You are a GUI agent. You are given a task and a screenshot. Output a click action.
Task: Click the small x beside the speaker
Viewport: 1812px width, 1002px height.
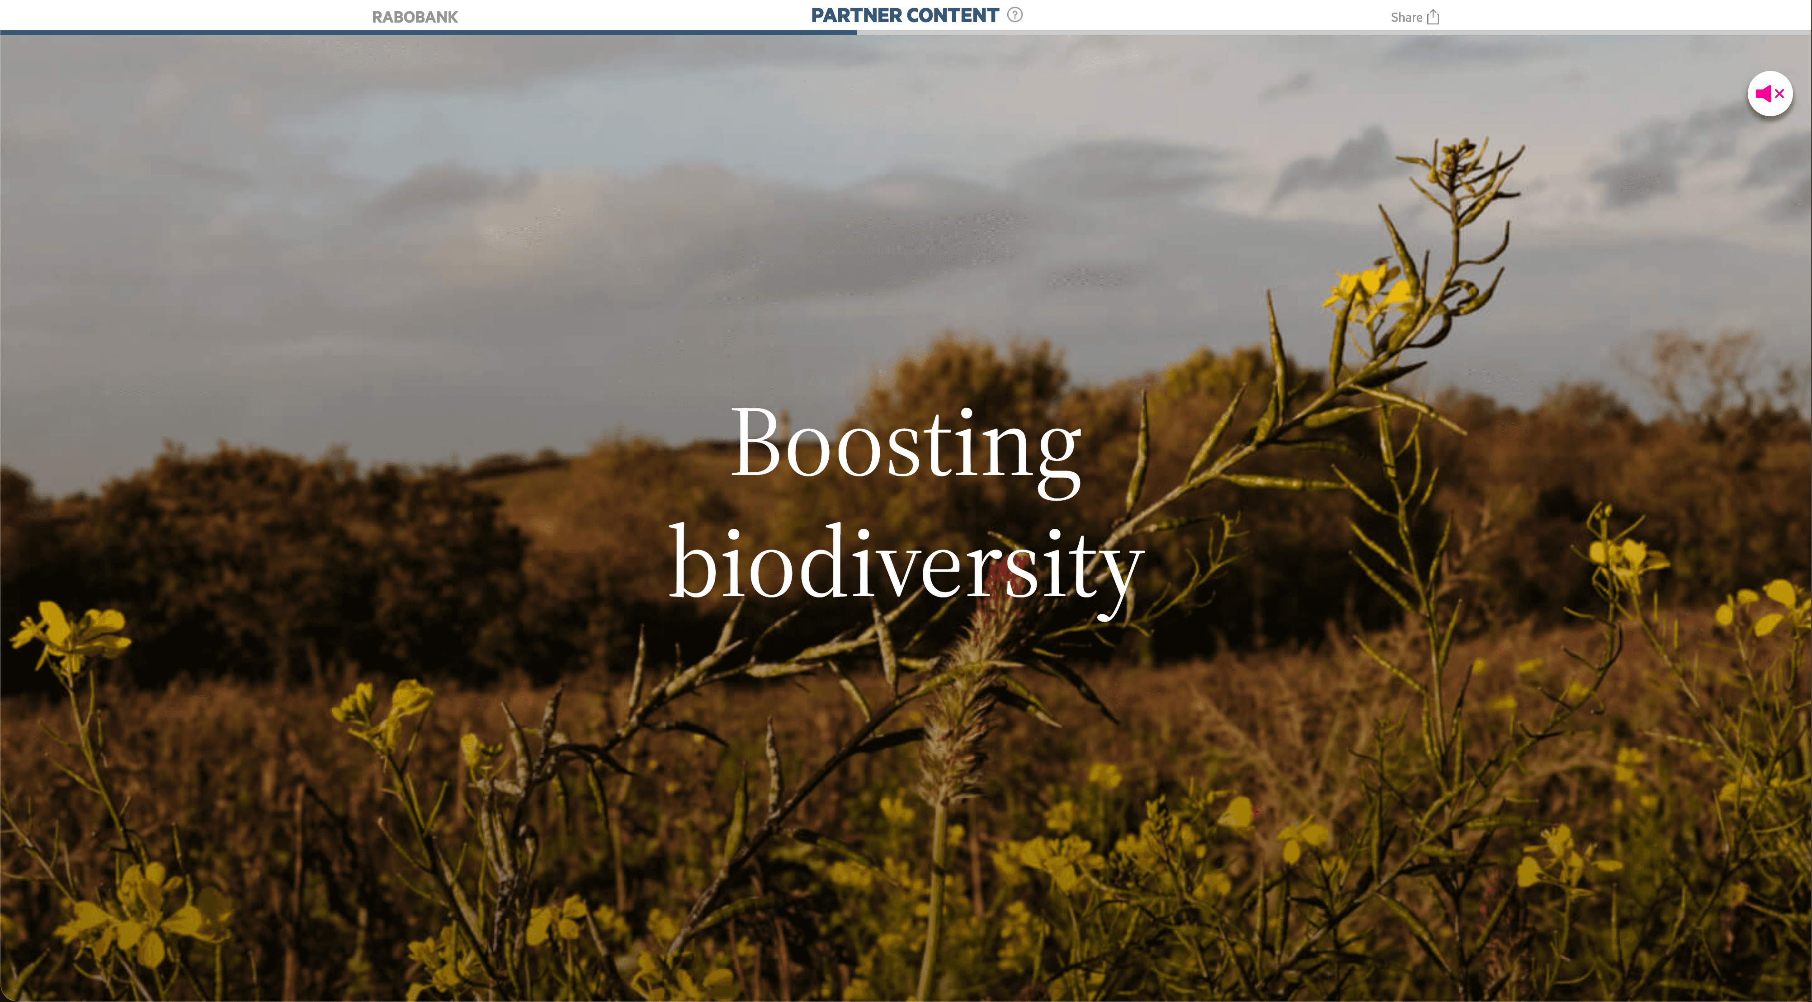point(1779,94)
